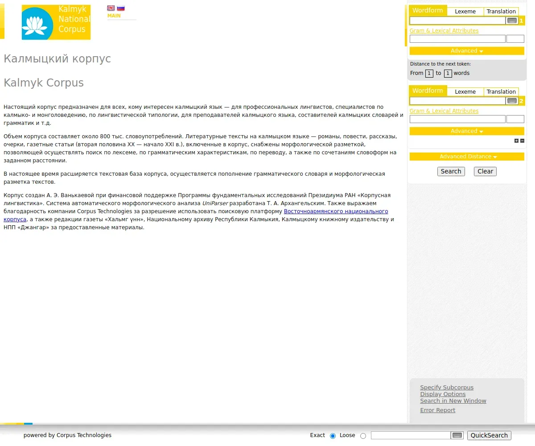Open the MAIN menu link

(114, 16)
